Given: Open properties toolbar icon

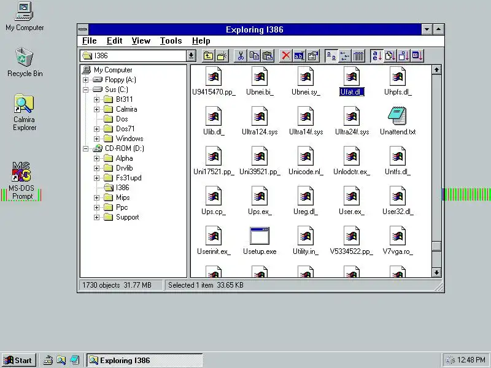Looking at the screenshot, I should coord(312,56).
